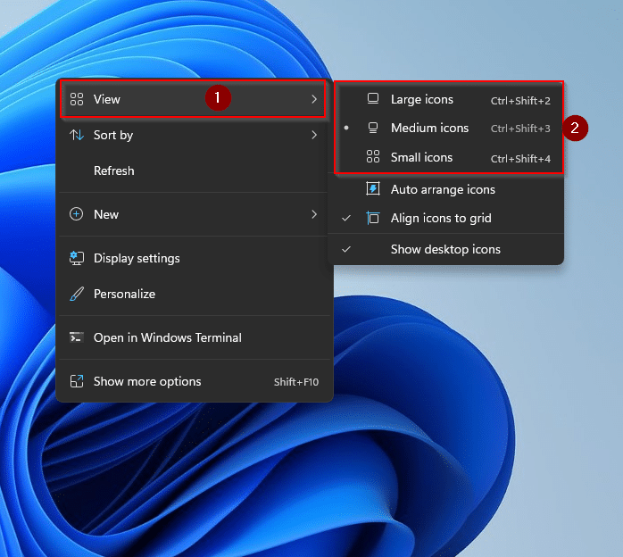Uncheck the Align icons to grid checkmark
Viewport: 623px width, 557px height.
[346, 218]
